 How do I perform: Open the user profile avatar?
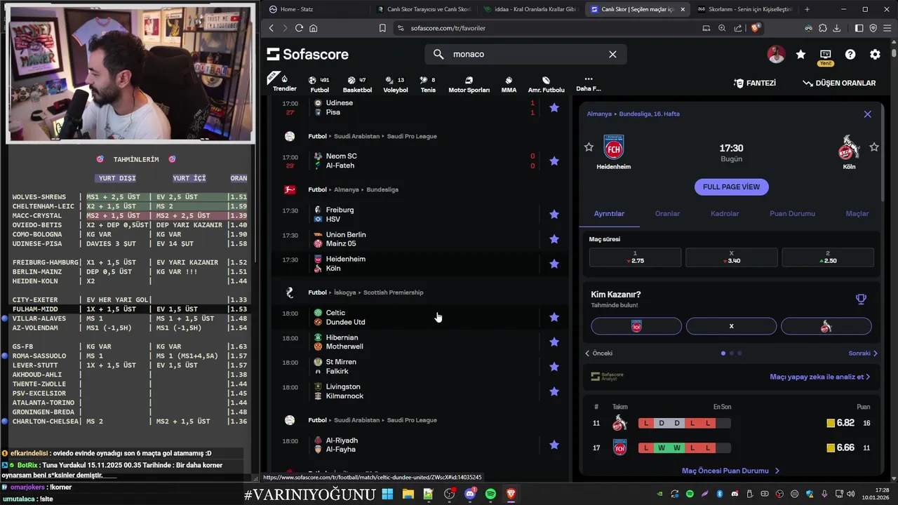[x=776, y=54]
